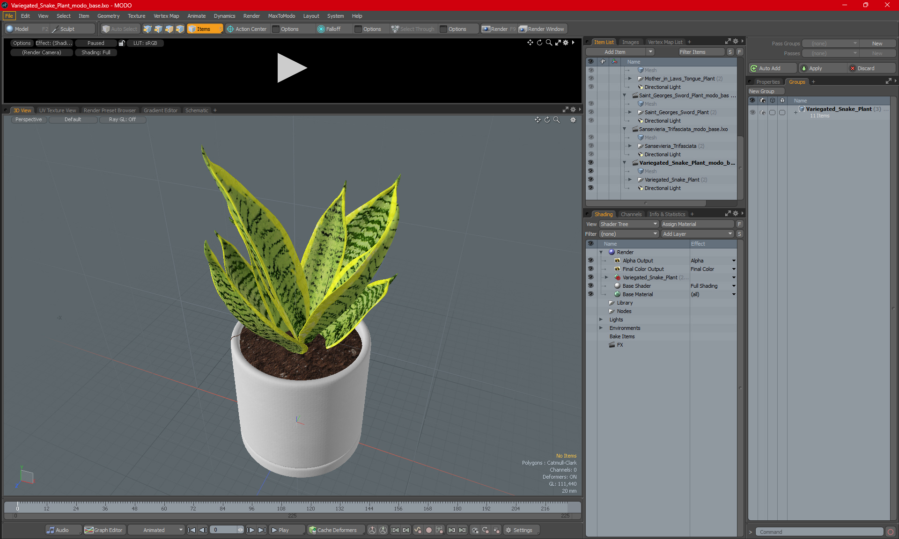
Task: Open the Pass Groups (none) dropdown
Action: point(830,44)
